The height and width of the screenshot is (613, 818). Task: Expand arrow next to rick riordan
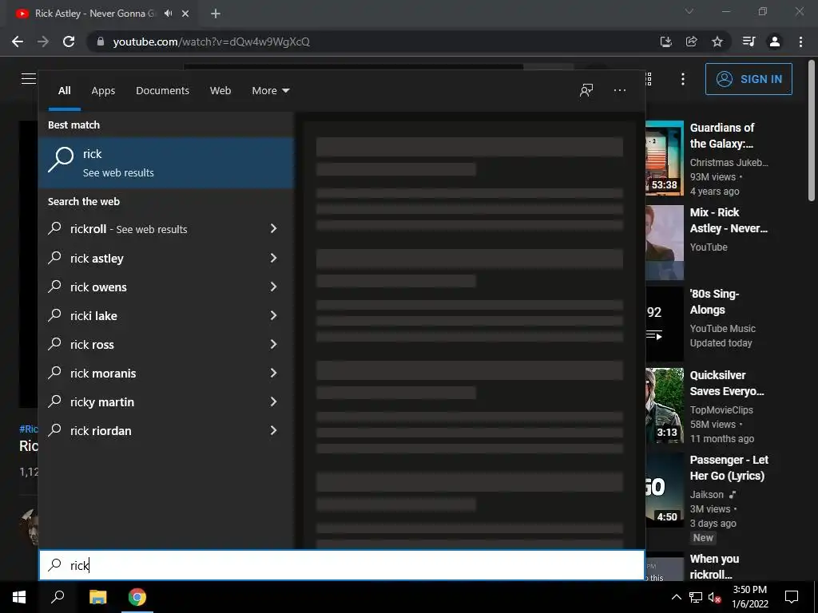pos(273,430)
